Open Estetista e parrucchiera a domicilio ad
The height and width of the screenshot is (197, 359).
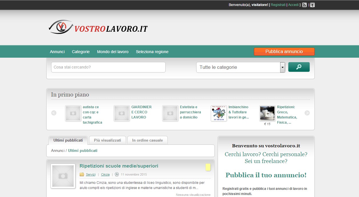tap(190, 112)
